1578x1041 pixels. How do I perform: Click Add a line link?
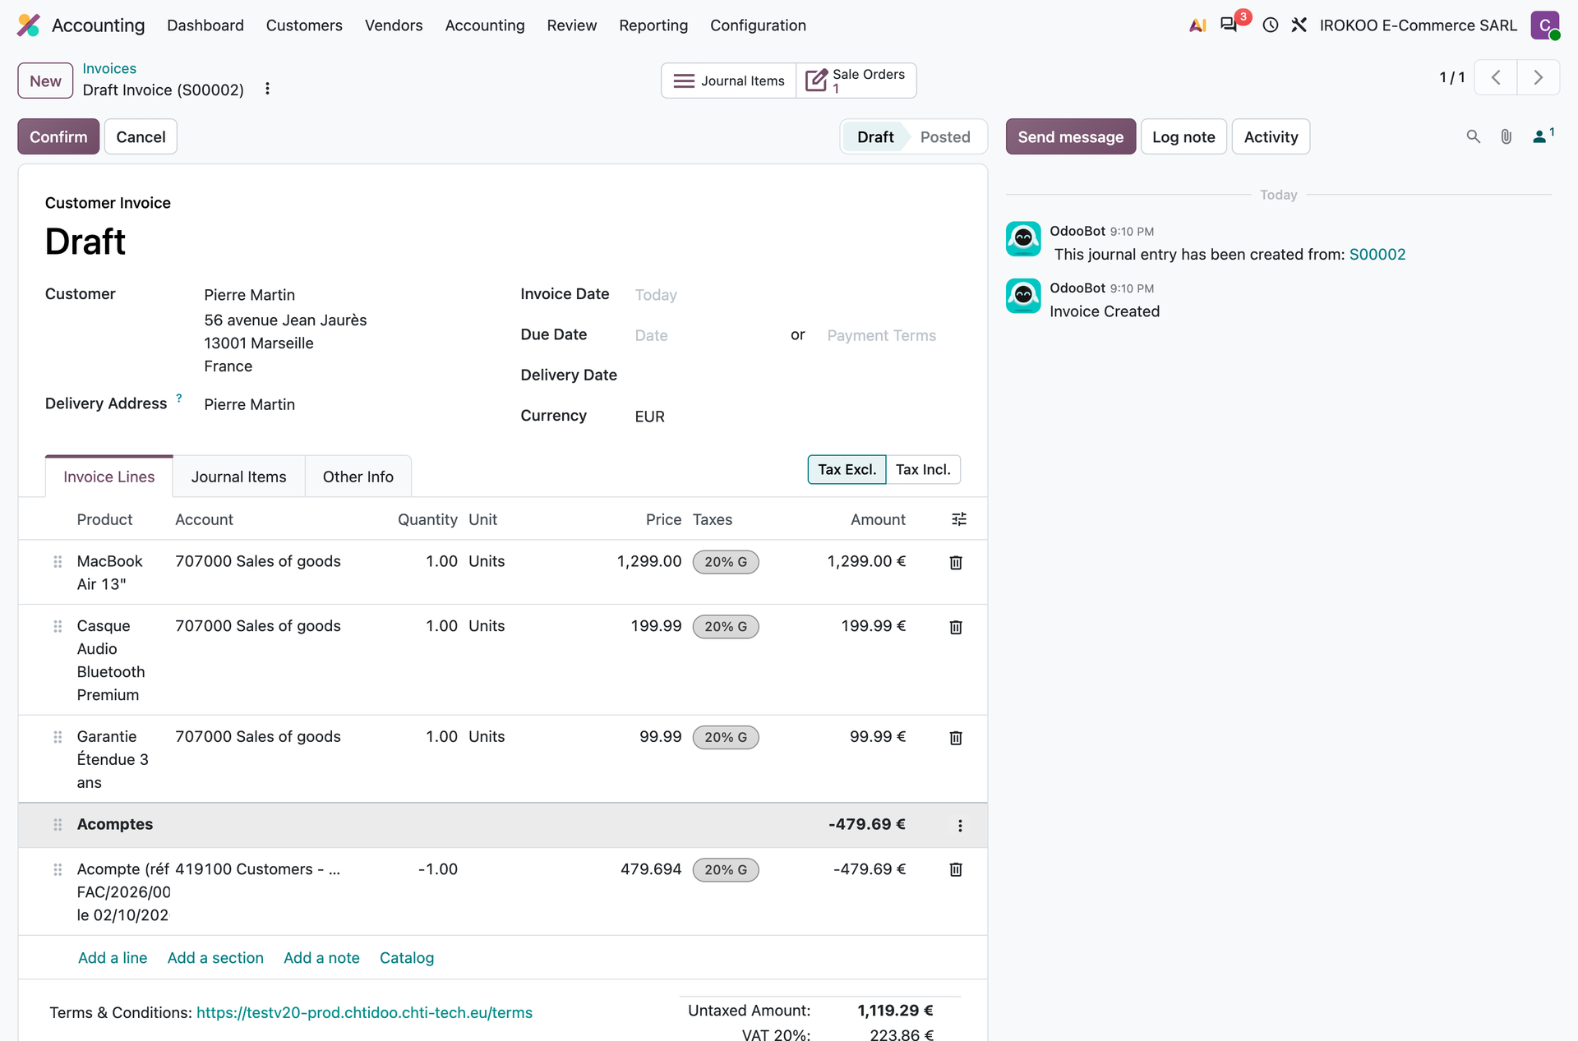(113, 958)
